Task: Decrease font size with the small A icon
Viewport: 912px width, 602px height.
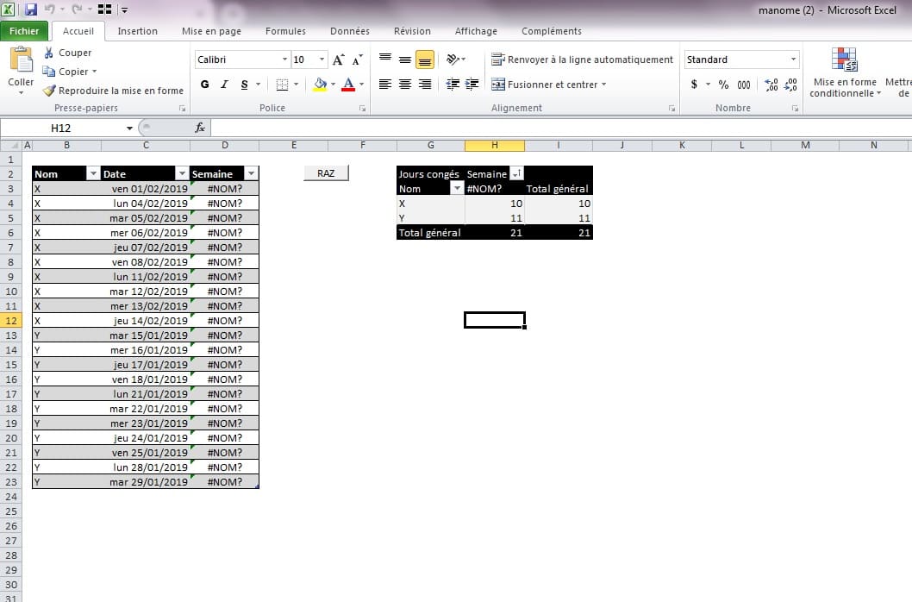Action: [x=357, y=60]
